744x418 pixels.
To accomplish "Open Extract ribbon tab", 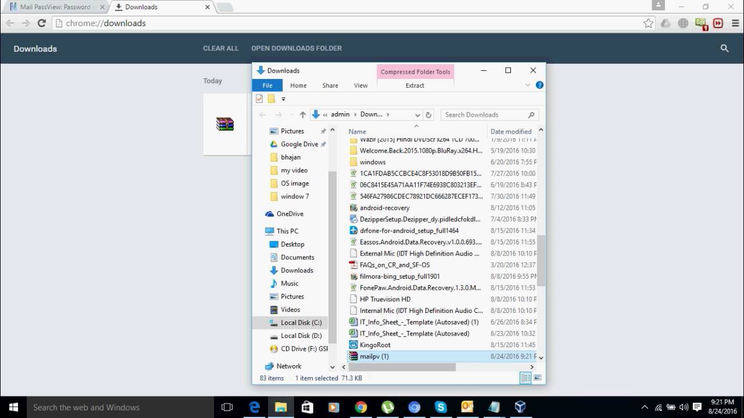I will [x=415, y=85].
